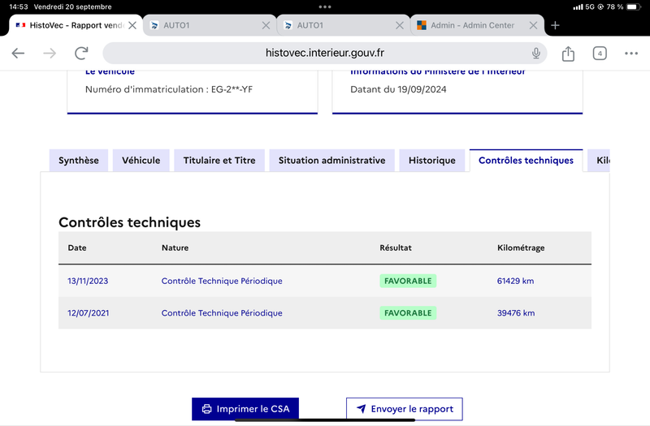Close the Admin Center tab
650x426 pixels.
533,25
